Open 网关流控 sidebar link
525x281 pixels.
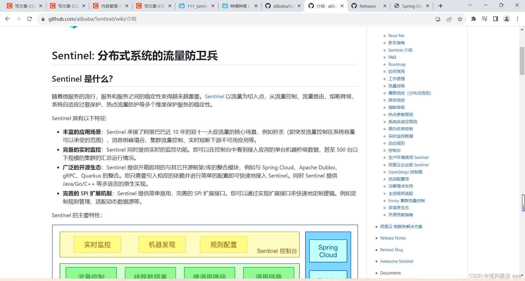(x=396, y=100)
